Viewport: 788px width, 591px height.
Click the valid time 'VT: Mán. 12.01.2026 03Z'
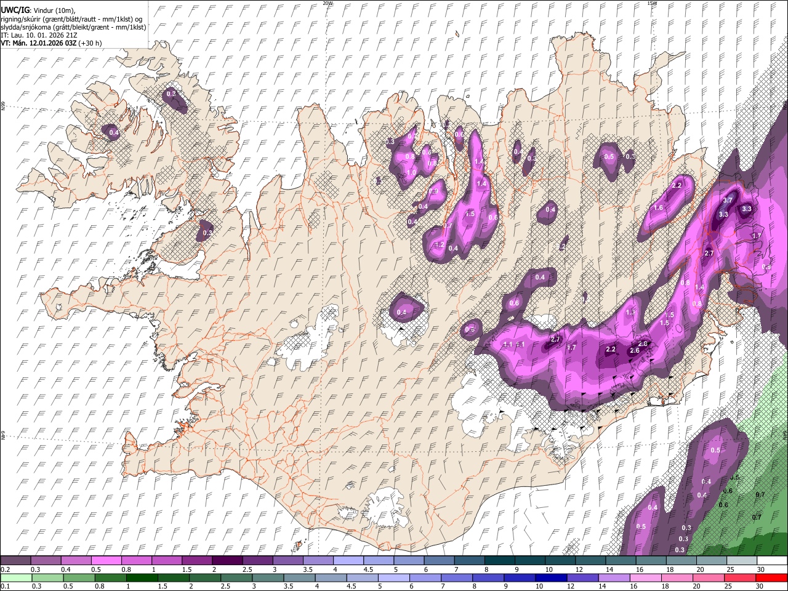coord(38,43)
